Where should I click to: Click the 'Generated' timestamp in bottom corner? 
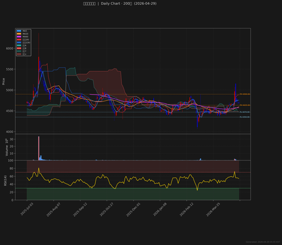click(263, 242)
